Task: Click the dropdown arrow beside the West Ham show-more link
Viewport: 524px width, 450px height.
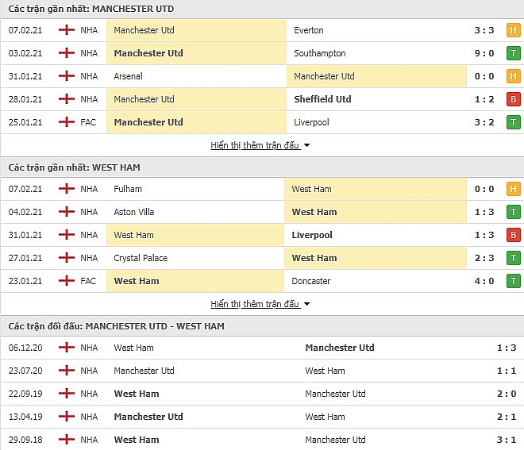Action: click(306, 304)
